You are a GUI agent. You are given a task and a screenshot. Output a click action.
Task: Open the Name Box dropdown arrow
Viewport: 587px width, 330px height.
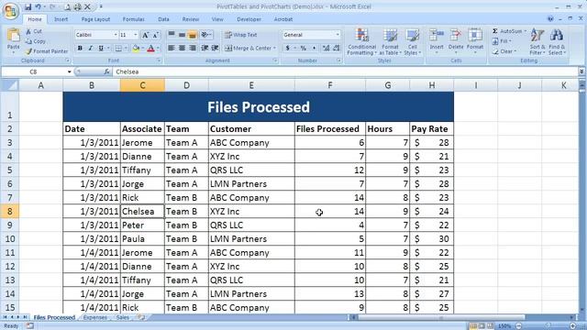coord(70,71)
